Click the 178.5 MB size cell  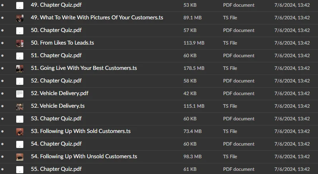[x=194, y=68]
